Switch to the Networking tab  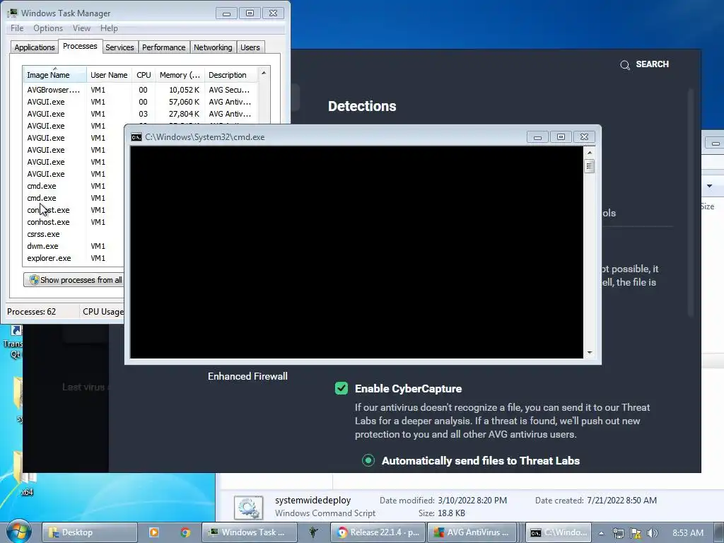[213, 47]
